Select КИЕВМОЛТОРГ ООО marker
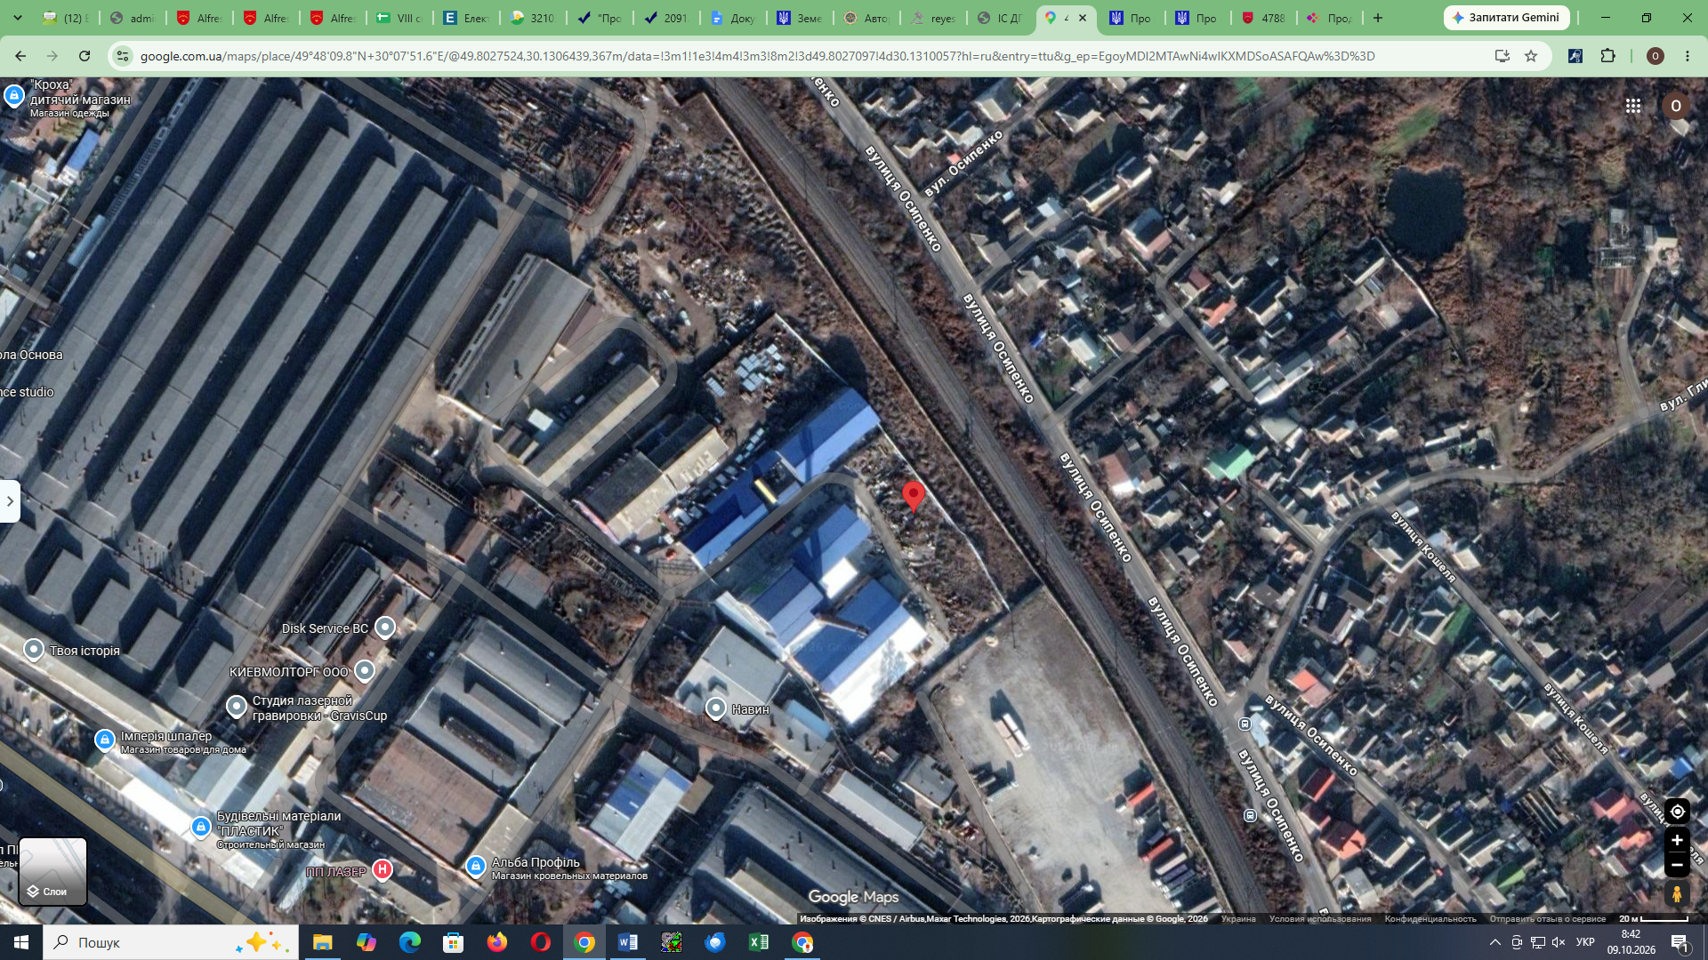This screenshot has width=1708, height=960. [365, 670]
